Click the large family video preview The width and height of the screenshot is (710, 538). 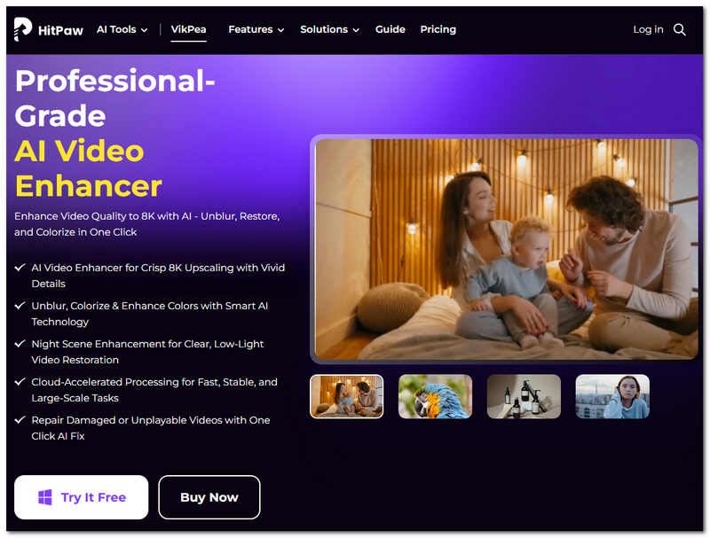click(x=506, y=249)
